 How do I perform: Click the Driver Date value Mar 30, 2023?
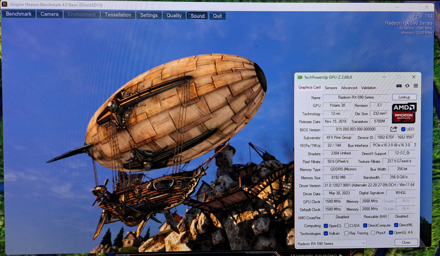point(339,193)
